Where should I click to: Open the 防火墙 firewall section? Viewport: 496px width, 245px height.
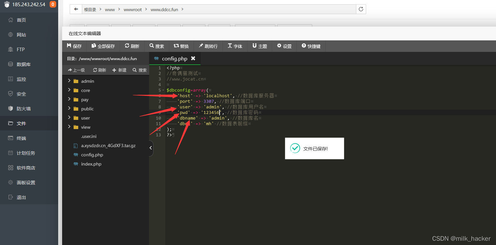click(24, 109)
